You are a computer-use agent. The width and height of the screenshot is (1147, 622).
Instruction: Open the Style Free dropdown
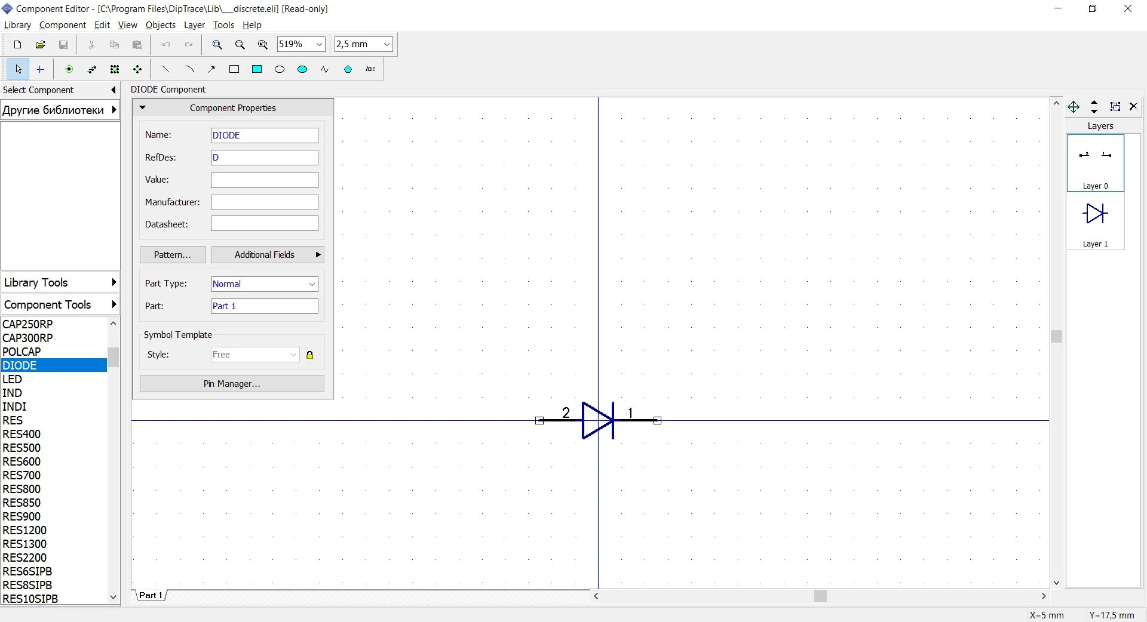coord(293,355)
